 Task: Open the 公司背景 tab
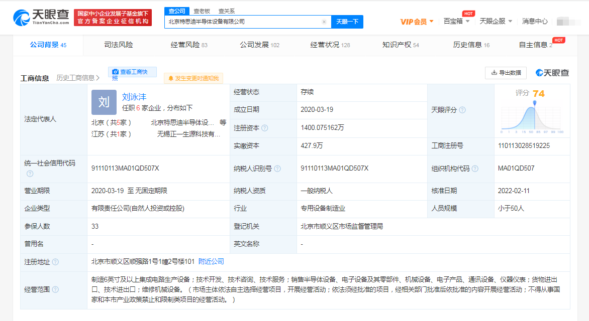(x=48, y=45)
